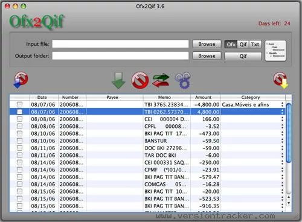302x222 pixels.
Task: Select the Ofx format tab
Action: click(x=231, y=44)
